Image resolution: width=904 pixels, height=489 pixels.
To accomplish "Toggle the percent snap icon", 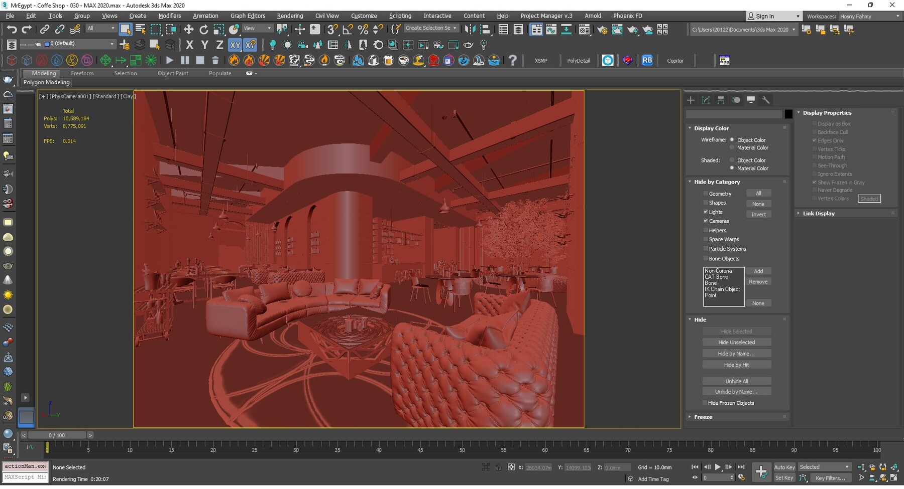I will pos(363,29).
